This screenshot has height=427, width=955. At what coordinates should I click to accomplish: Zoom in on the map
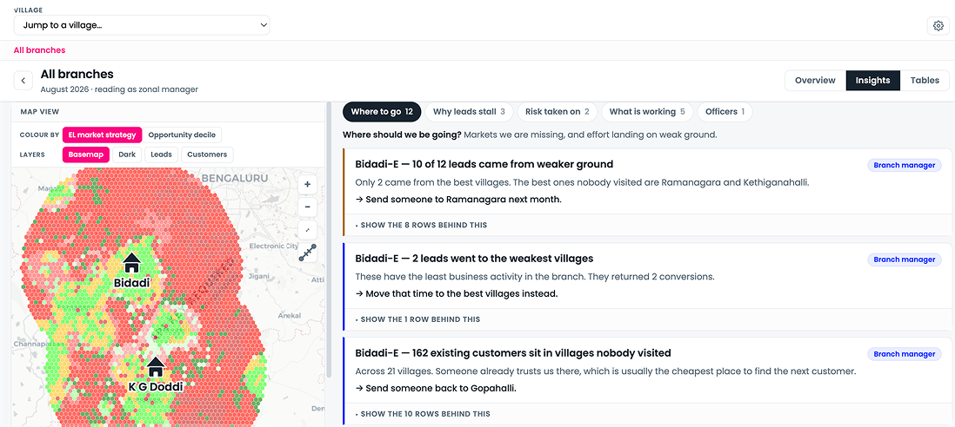[x=307, y=184]
